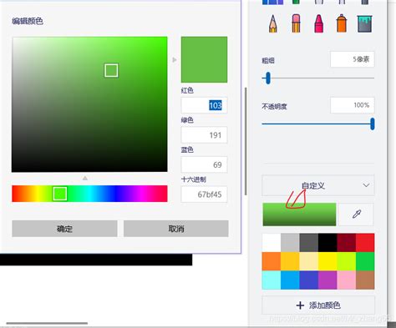Click 取消 to cancel editing
Image resolution: width=396 pixels, height=328 pixels.
[x=176, y=229]
